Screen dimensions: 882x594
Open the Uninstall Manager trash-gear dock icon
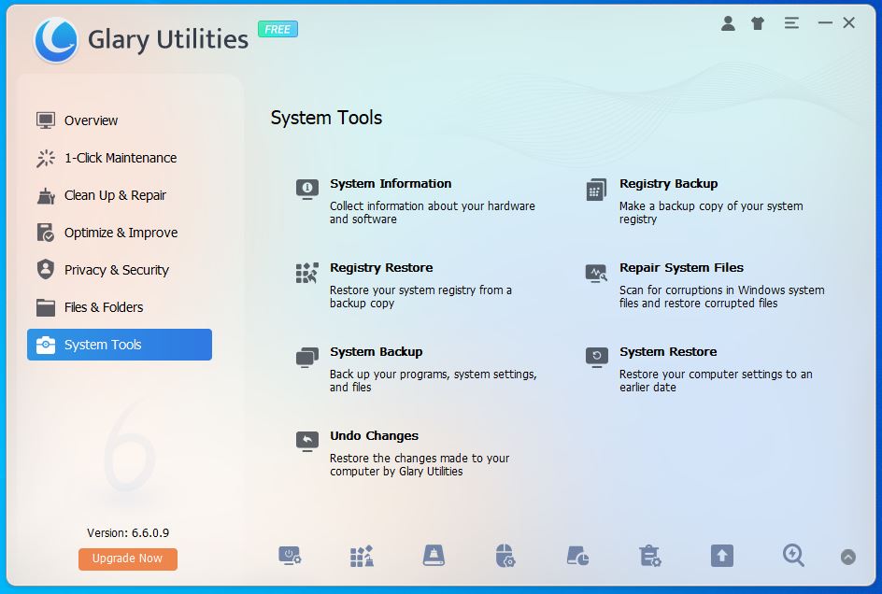click(649, 556)
